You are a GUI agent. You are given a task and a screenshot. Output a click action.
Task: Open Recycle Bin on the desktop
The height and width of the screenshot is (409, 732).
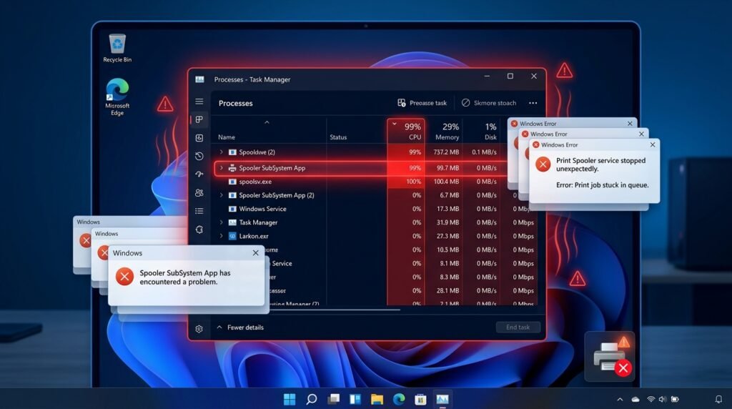coord(117,48)
